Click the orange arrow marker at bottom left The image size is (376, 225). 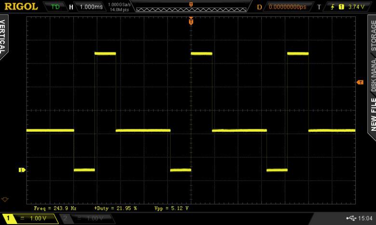pos(5,199)
